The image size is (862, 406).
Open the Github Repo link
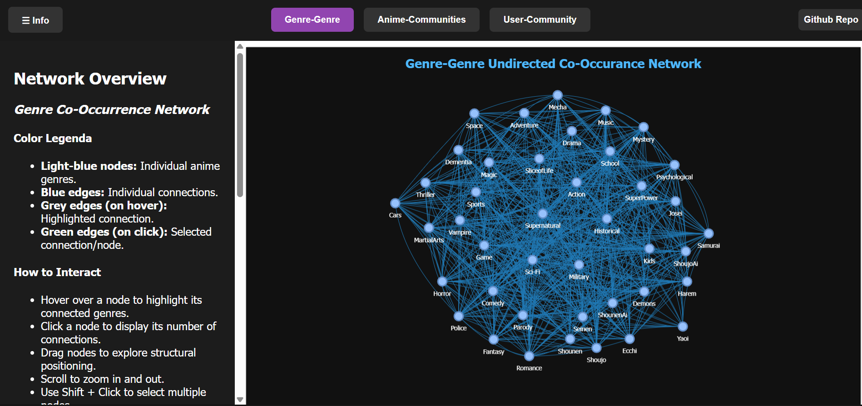(830, 20)
